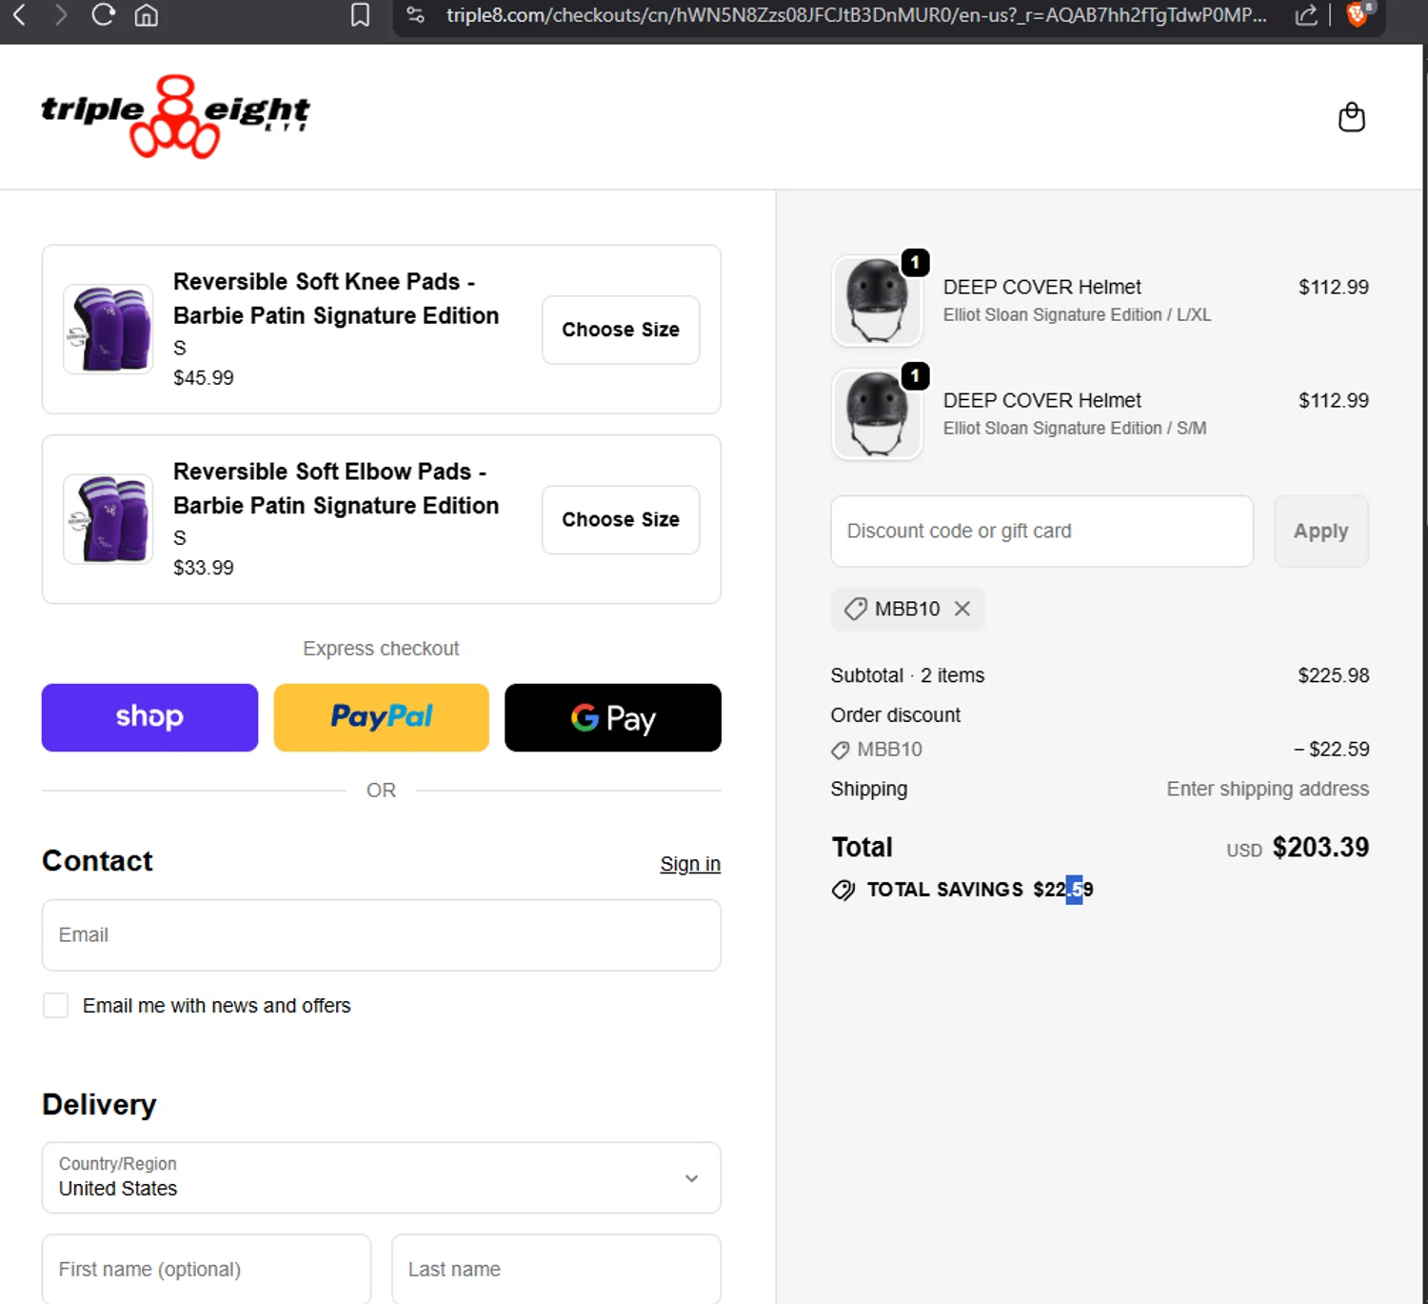Open Knee Pads product thumbnail

coord(109,329)
